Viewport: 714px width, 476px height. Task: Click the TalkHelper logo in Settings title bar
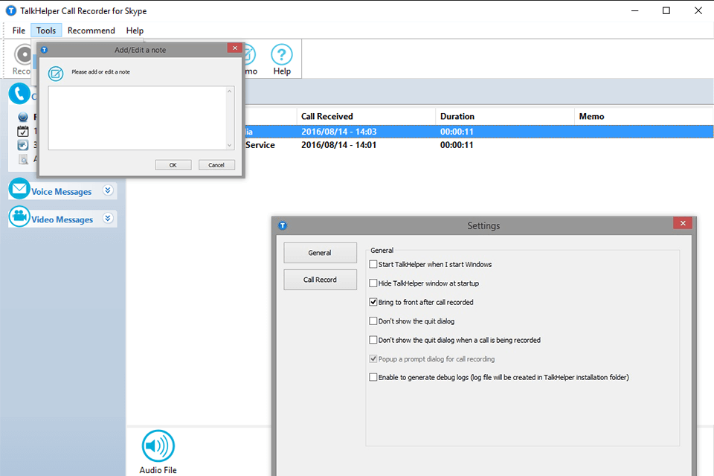tap(283, 225)
